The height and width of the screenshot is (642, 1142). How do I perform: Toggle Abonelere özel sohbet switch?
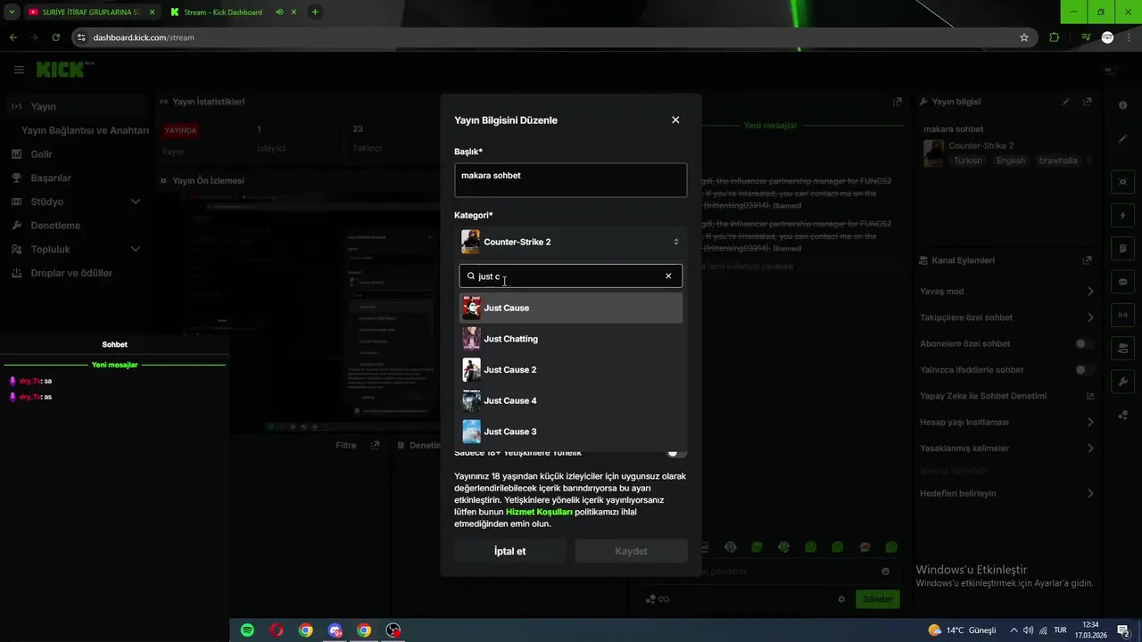[x=1083, y=343]
